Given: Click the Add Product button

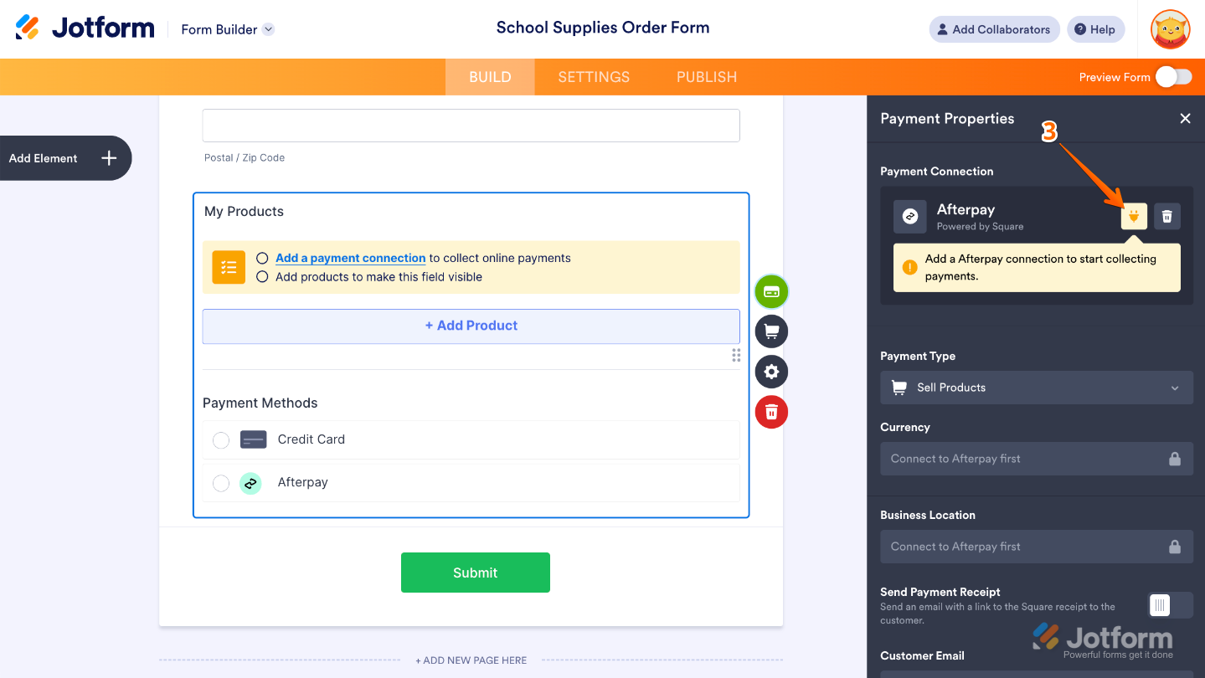Looking at the screenshot, I should tap(471, 326).
